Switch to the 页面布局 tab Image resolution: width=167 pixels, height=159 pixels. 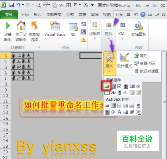point(54,15)
